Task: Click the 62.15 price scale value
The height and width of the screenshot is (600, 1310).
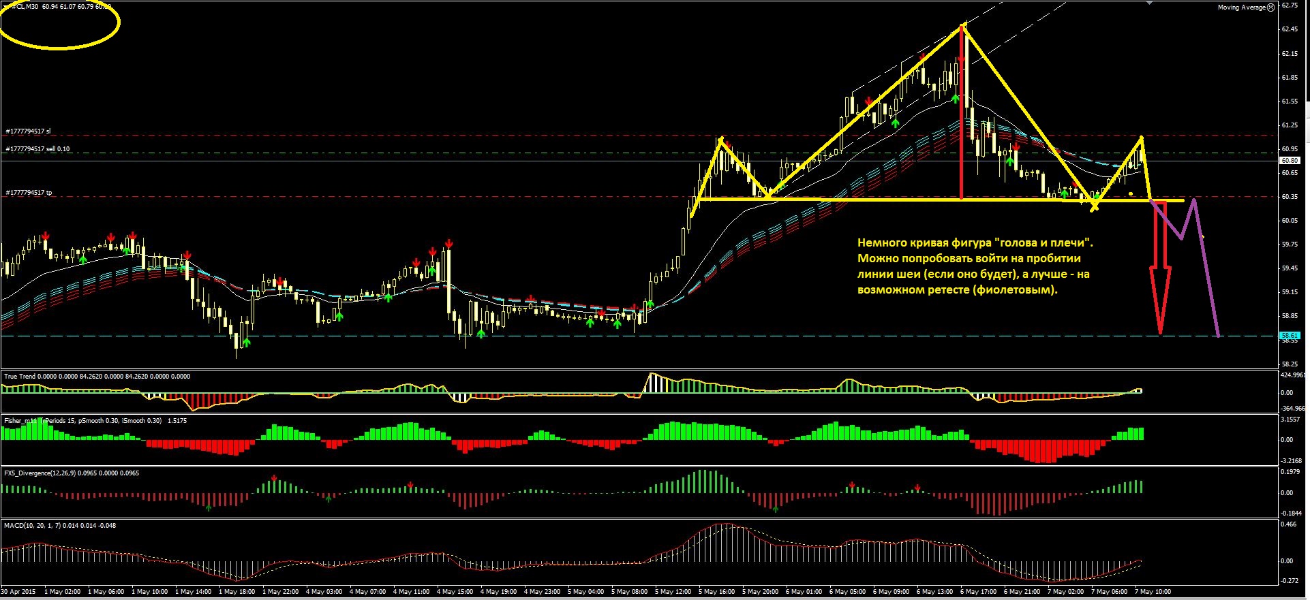Action: click(1290, 53)
